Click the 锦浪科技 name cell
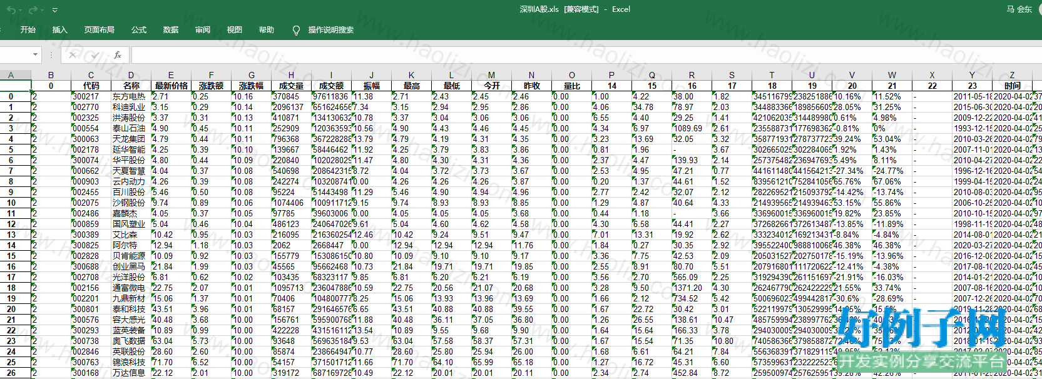This screenshot has height=379, width=1042. point(131,362)
